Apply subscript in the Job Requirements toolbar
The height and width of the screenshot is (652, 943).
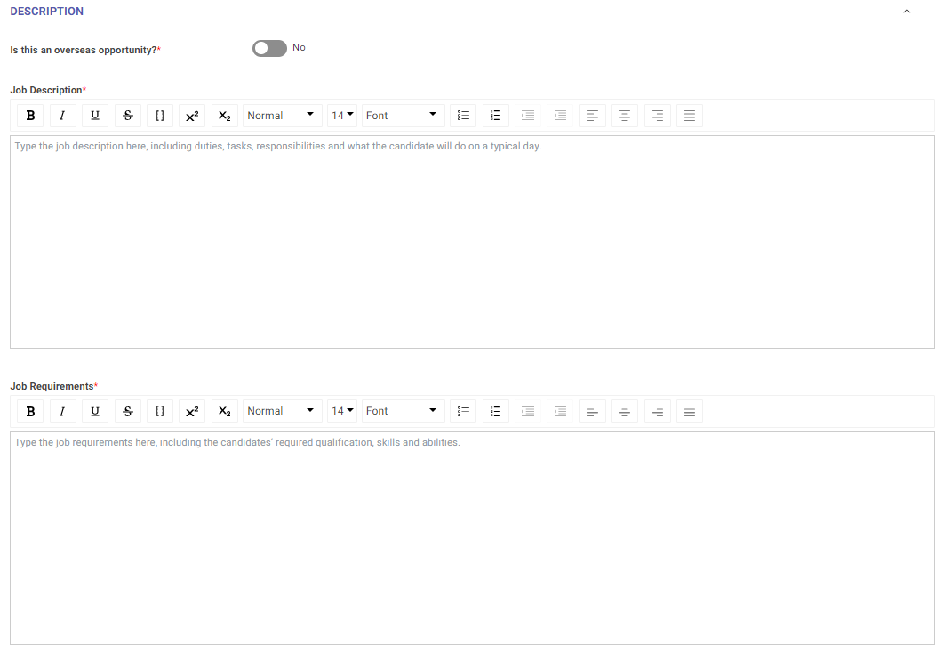tap(224, 410)
